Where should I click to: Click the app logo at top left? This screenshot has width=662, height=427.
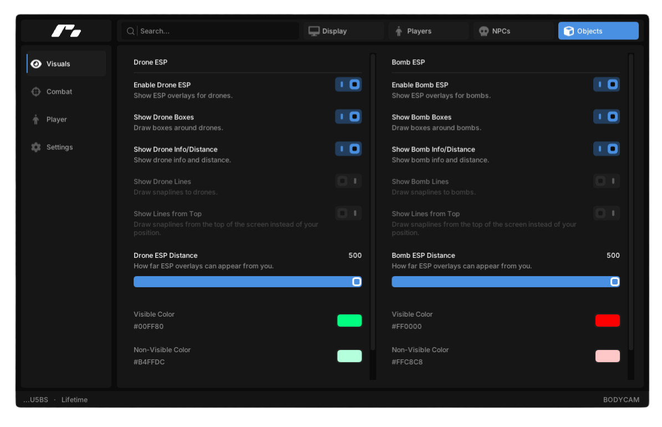click(67, 31)
